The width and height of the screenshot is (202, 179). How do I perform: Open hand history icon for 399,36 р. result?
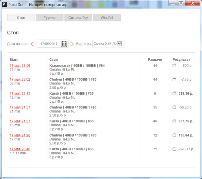pyautogui.click(x=174, y=93)
